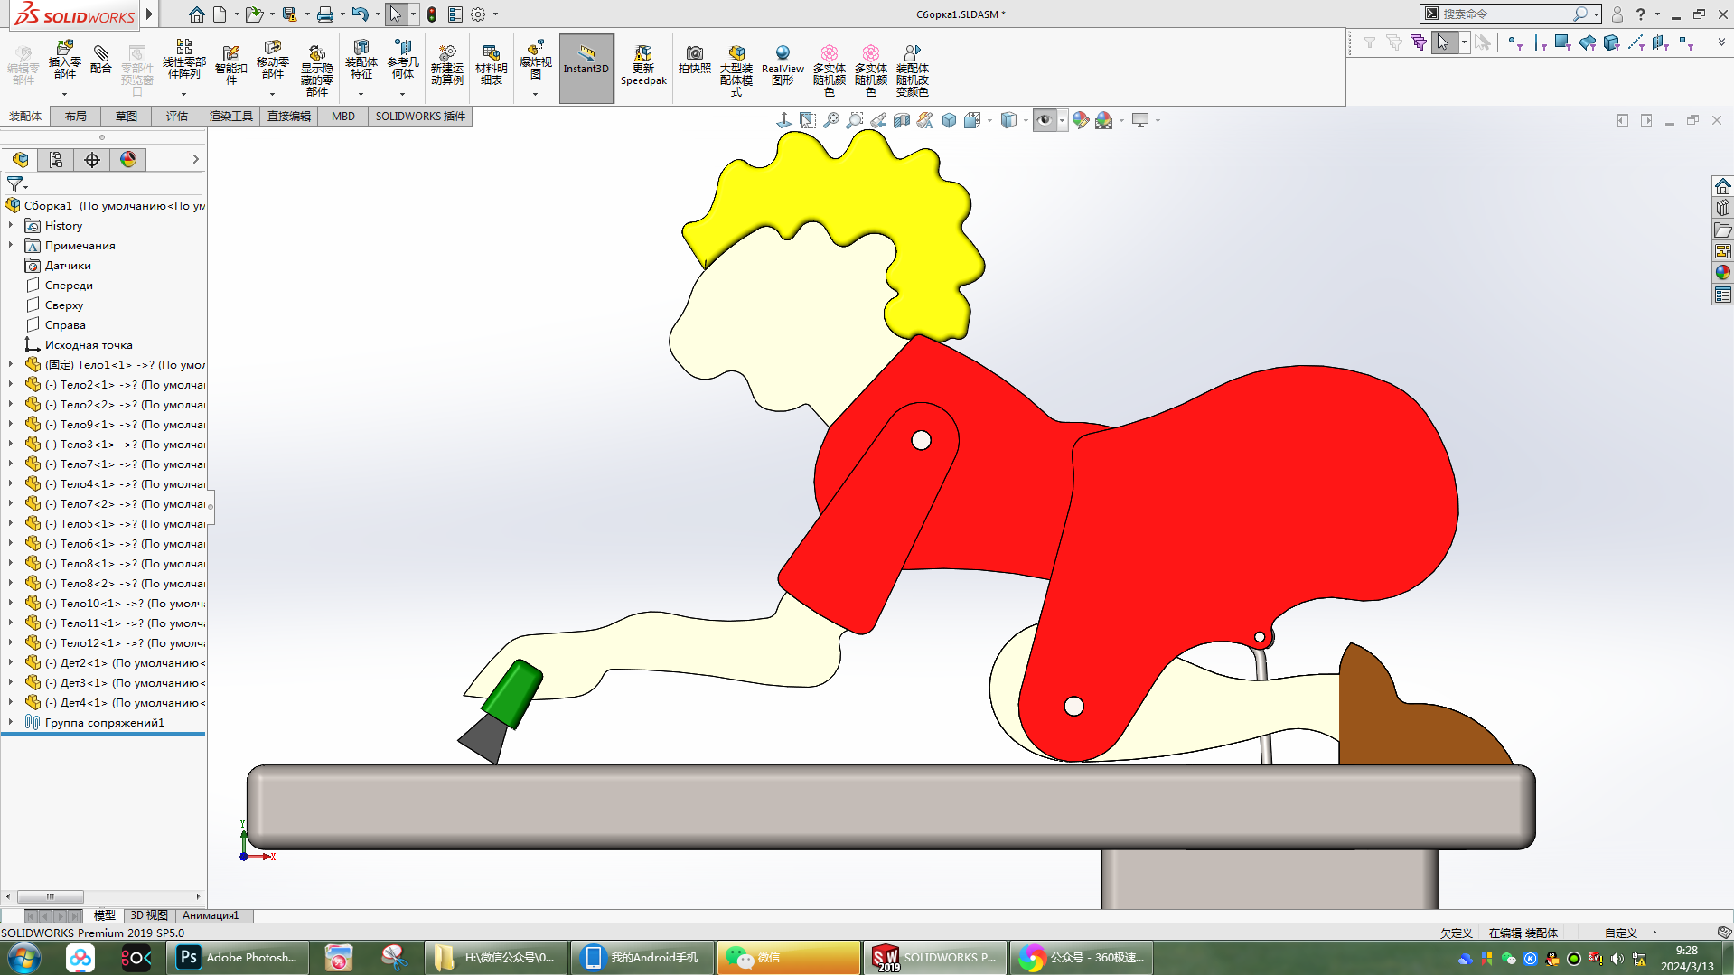Expand the Тело1<1> component node
1734x975 pixels.
[11, 365]
